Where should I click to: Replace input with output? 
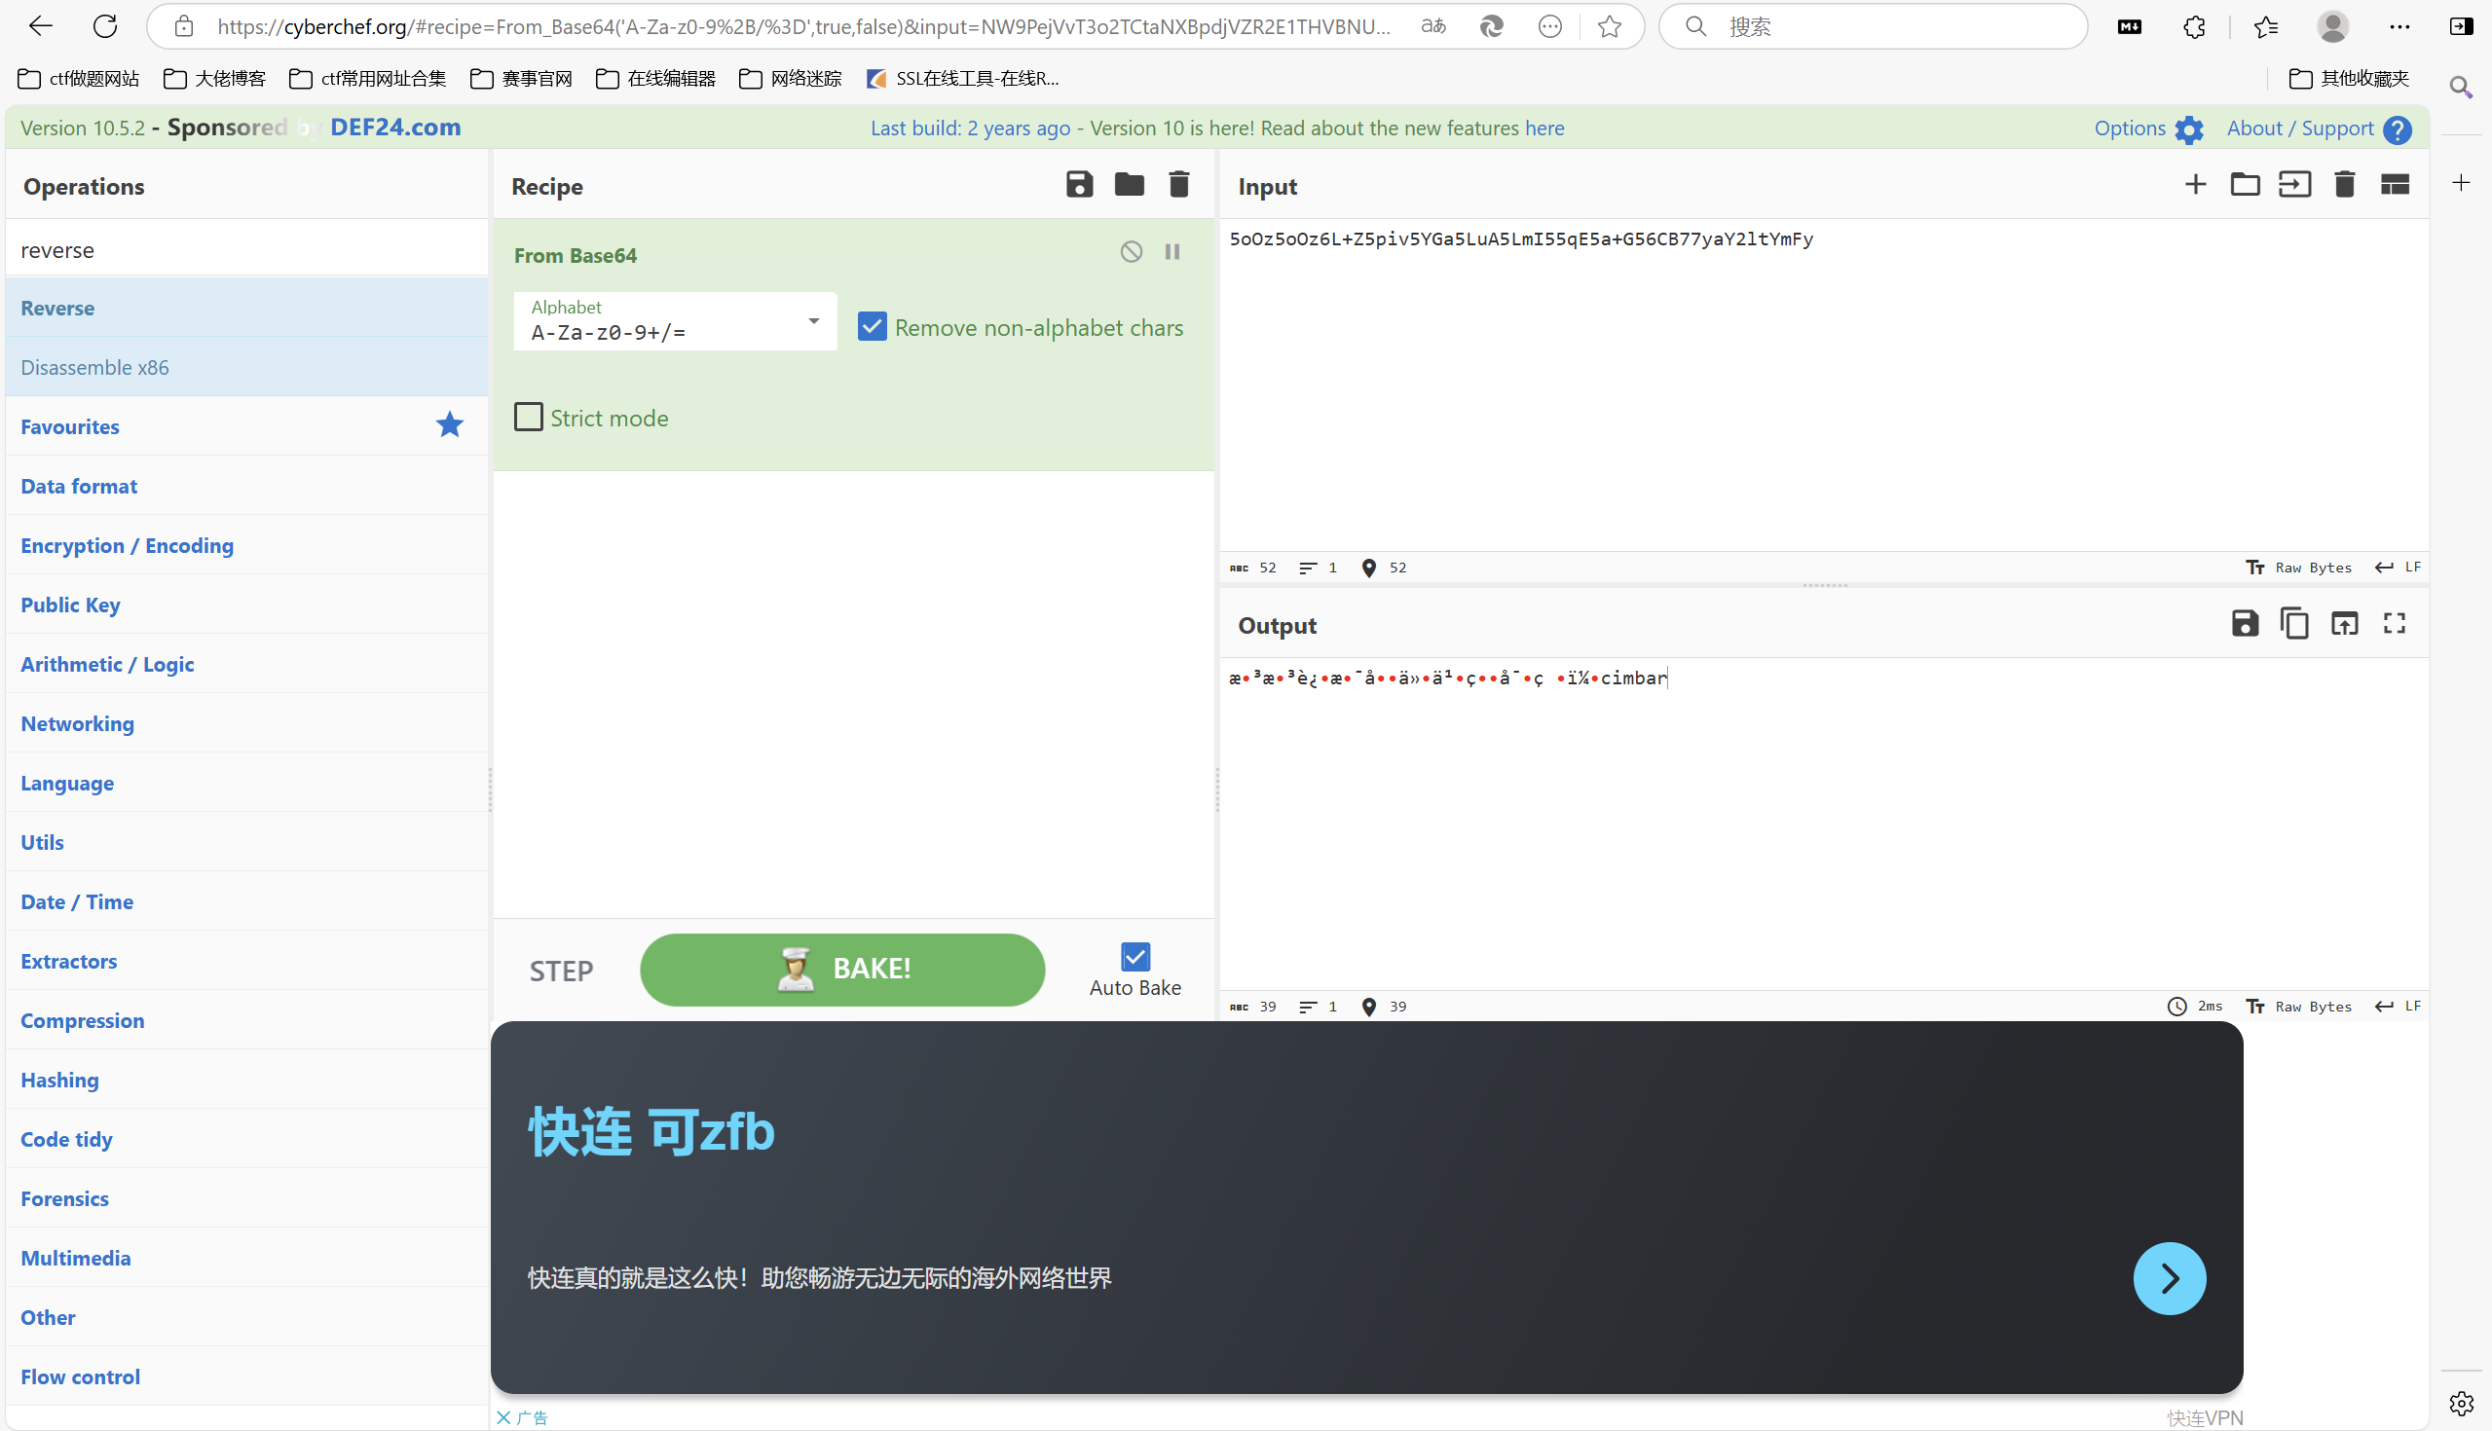2345,624
